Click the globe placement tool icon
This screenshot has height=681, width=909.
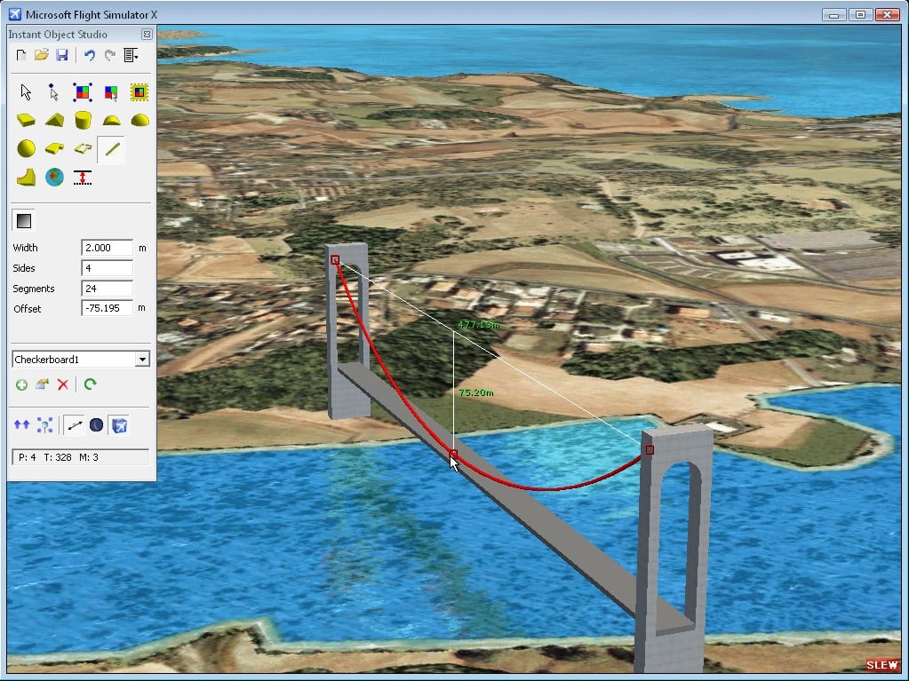point(54,177)
